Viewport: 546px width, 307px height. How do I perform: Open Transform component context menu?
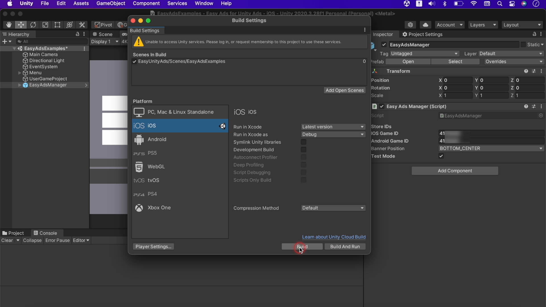(x=541, y=71)
